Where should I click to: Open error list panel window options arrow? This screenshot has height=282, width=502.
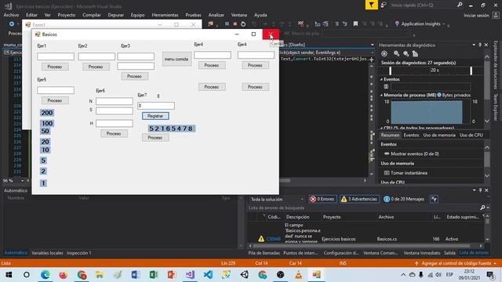[x=474, y=190]
